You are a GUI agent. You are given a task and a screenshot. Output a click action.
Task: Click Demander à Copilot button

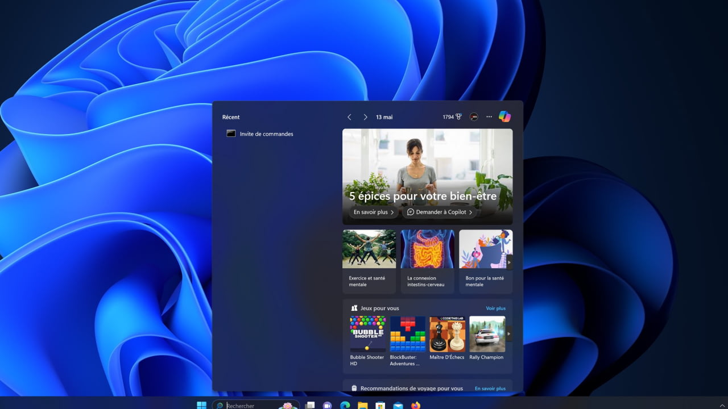440,212
